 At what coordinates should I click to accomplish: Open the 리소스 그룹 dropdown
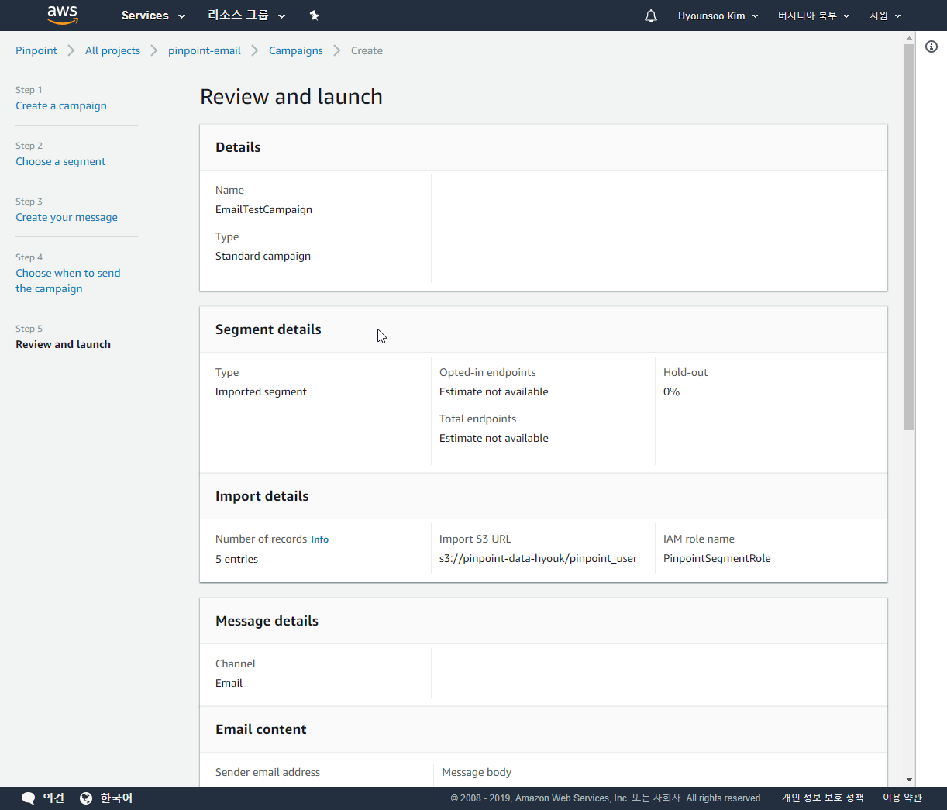246,16
